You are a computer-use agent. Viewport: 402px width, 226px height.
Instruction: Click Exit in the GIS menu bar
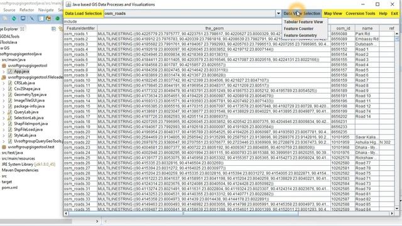pyautogui.click(x=394, y=13)
